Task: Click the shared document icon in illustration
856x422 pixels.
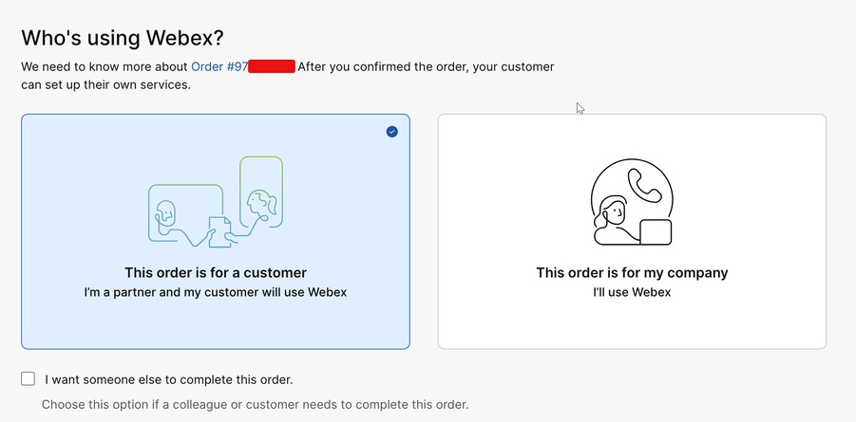Action: (220, 231)
